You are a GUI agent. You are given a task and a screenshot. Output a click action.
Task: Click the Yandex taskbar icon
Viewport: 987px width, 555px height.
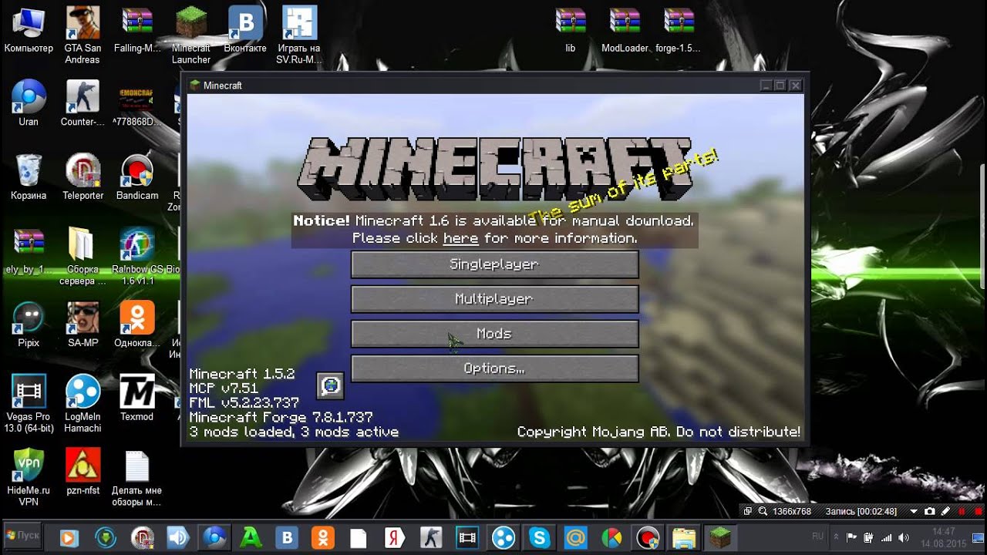tap(395, 536)
